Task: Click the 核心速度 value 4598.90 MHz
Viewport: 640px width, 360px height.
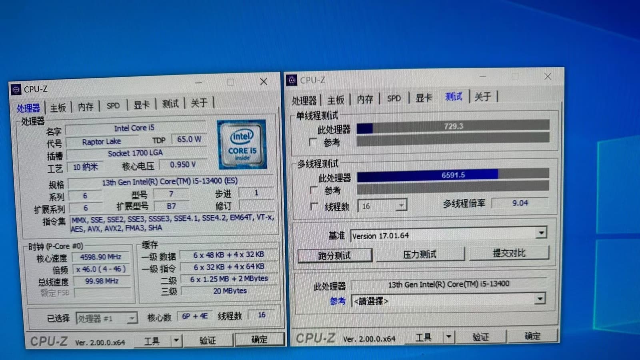Action: [101, 257]
